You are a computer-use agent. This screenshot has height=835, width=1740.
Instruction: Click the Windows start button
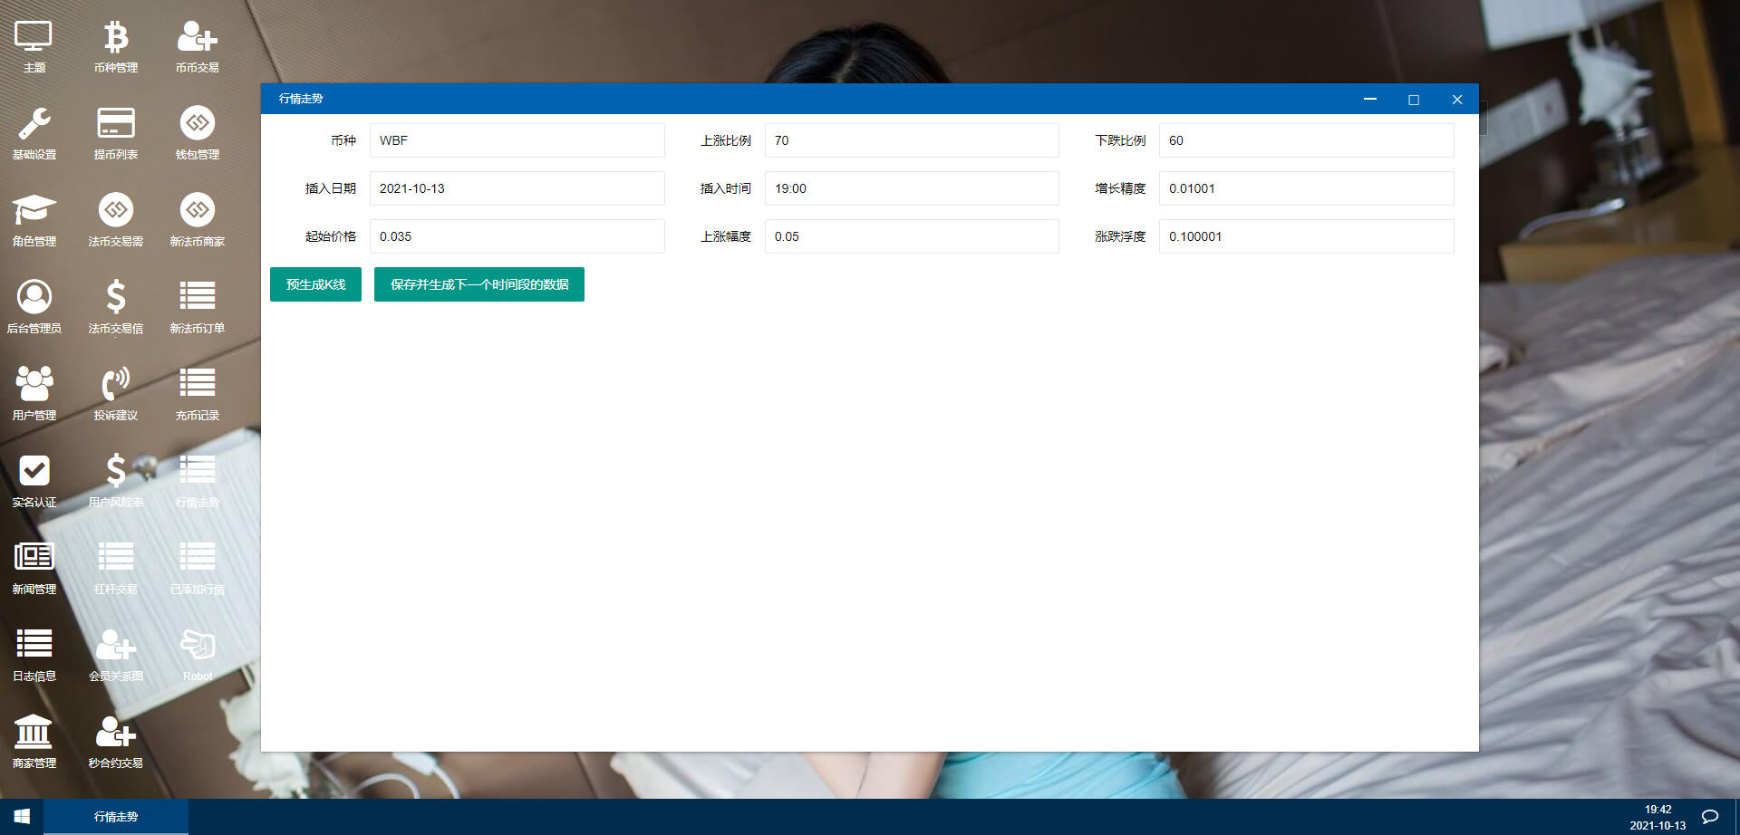(22, 817)
